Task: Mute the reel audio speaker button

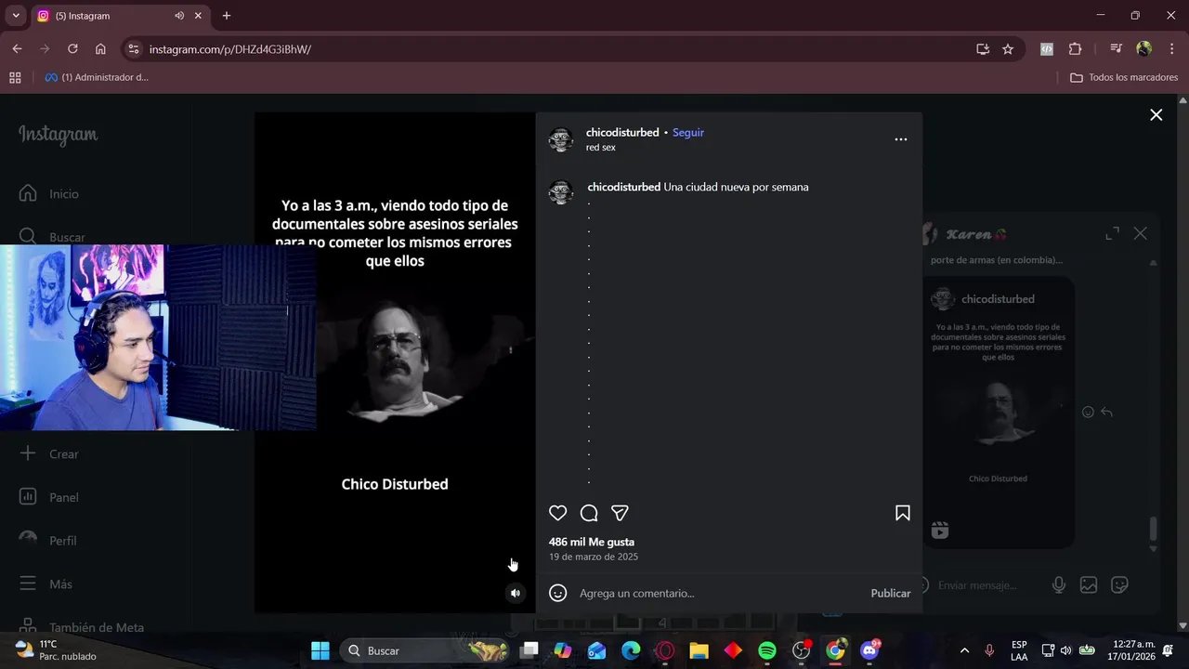Action: coord(516,593)
